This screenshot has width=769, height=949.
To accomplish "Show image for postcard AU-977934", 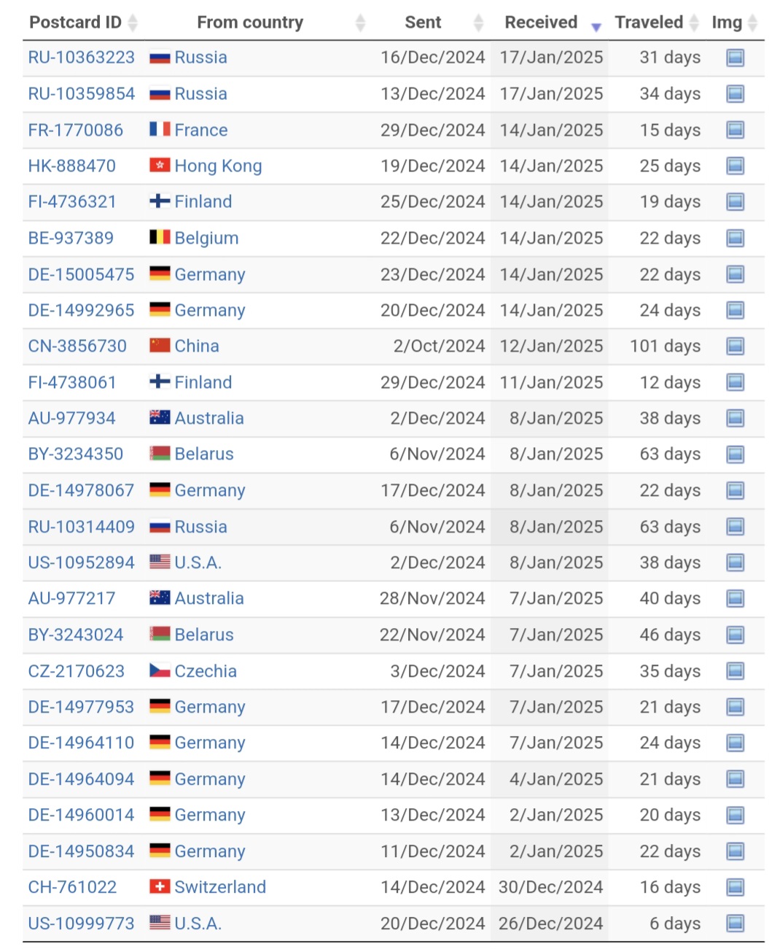I will click(x=735, y=419).
